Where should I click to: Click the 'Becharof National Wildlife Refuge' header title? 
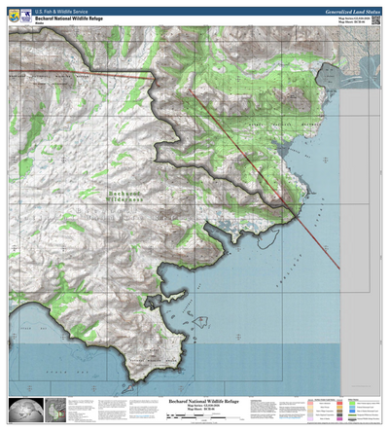pos(69,18)
